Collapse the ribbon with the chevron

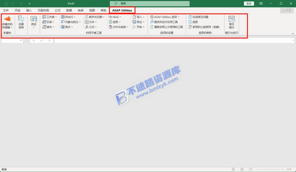point(293,34)
